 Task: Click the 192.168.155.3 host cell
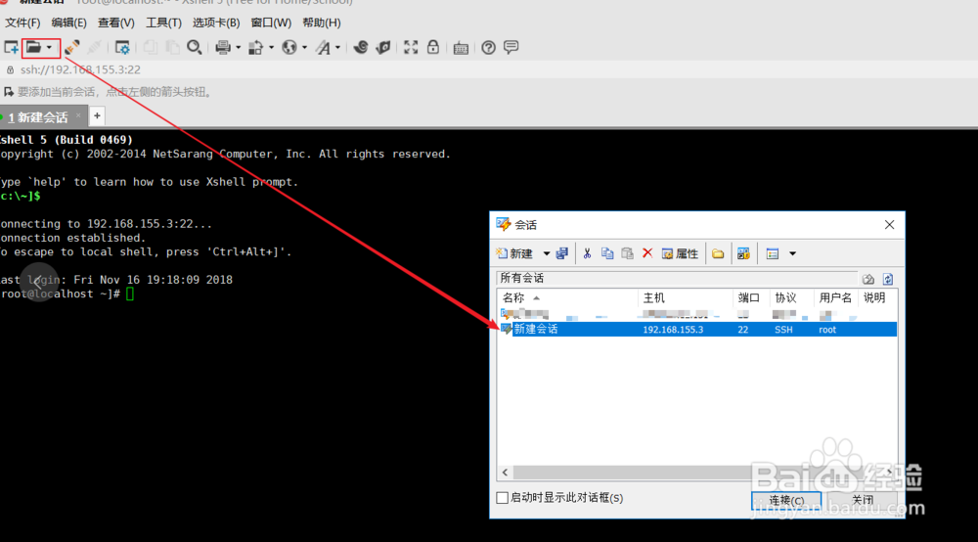pos(673,330)
